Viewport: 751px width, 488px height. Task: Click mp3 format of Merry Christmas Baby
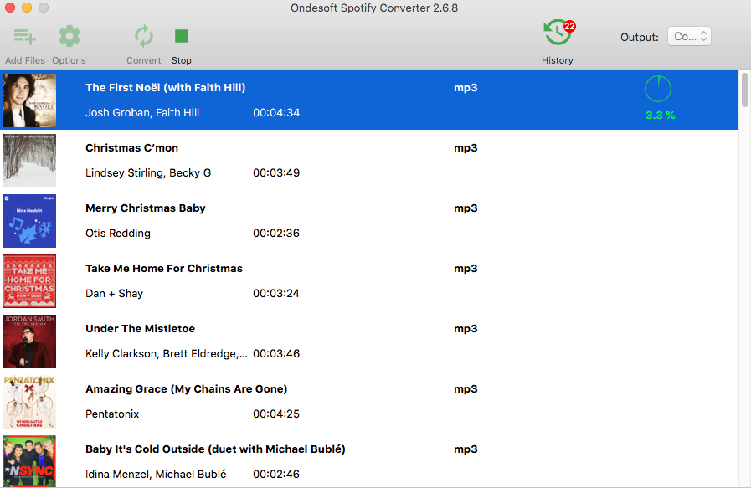[466, 208]
